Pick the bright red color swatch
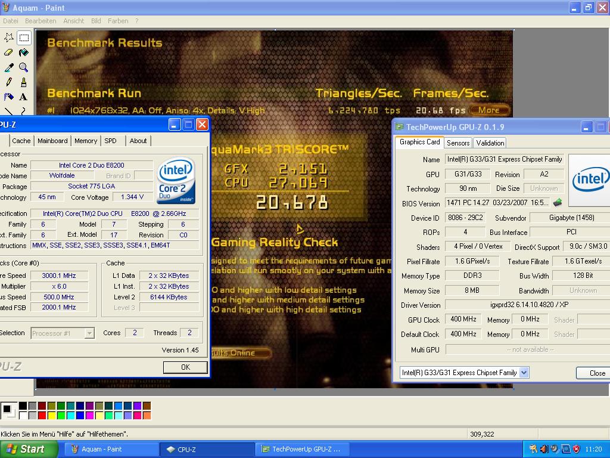This screenshot has width=610, height=458. [42, 416]
